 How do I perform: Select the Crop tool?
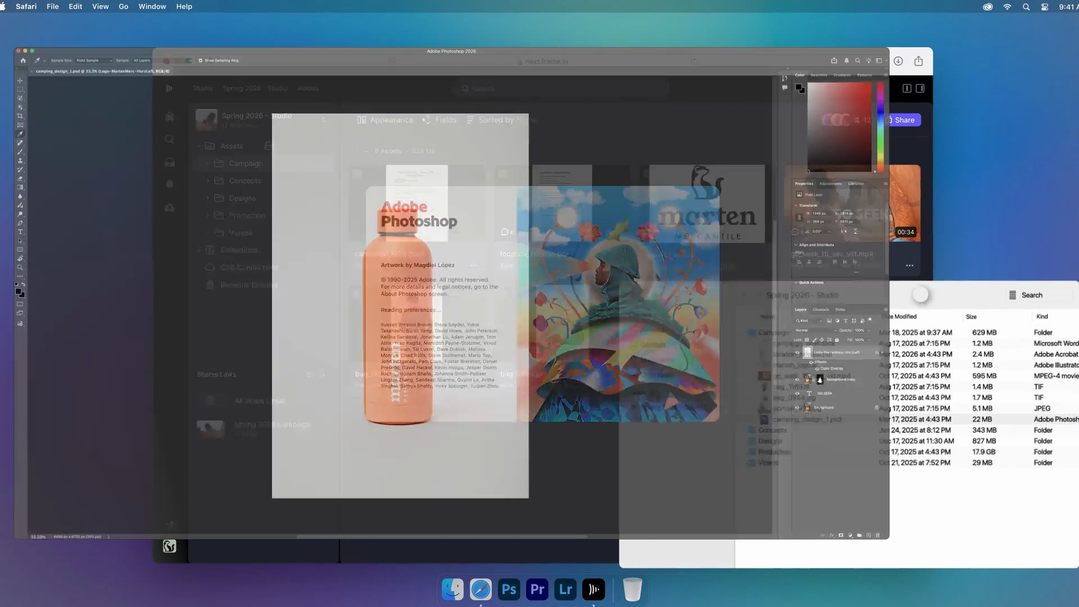[x=20, y=116]
